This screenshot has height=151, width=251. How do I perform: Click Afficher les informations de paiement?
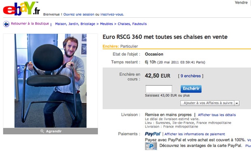(x=195, y=134)
